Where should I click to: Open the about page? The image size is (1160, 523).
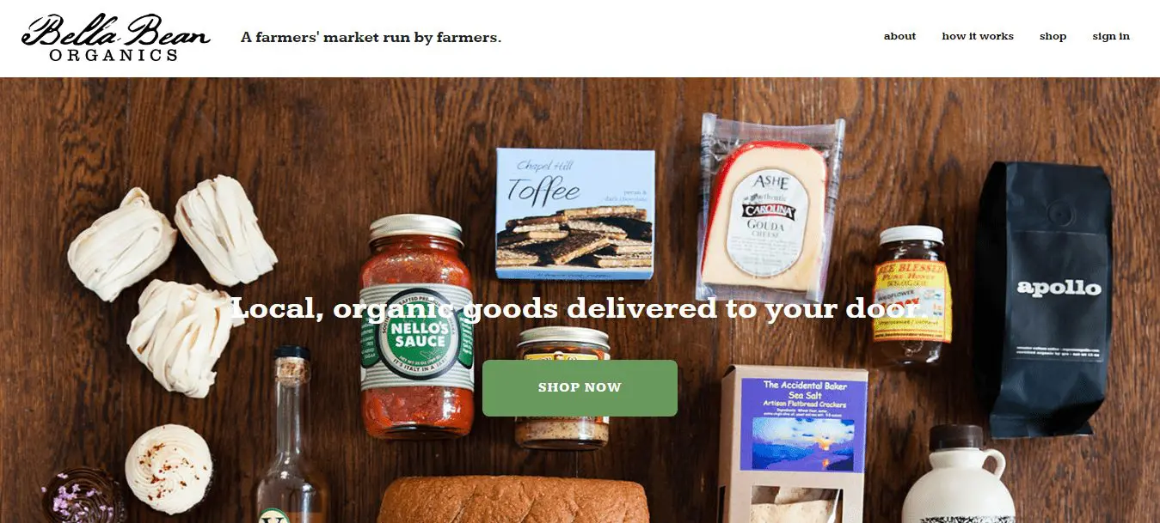coord(899,36)
